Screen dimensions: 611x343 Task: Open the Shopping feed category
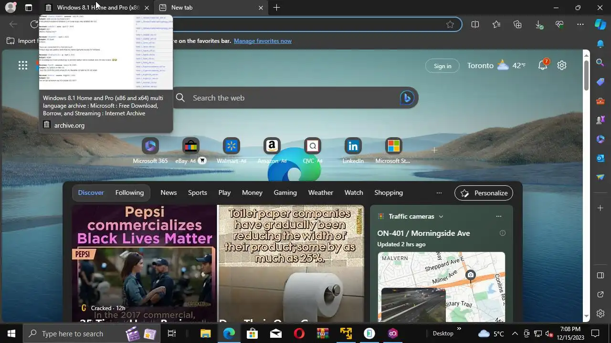tap(389, 192)
